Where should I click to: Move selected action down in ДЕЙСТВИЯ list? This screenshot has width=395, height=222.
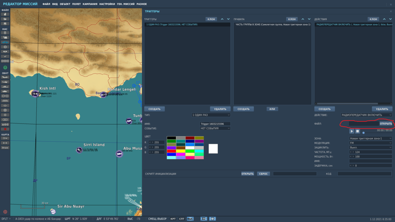coord(390,19)
